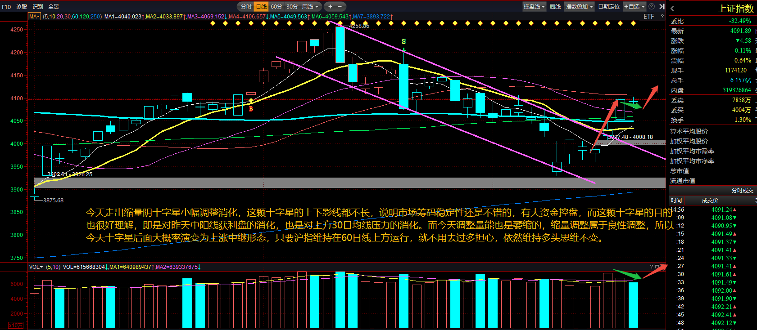Open the 全景 menu item
757x330 pixels.
pos(54,6)
